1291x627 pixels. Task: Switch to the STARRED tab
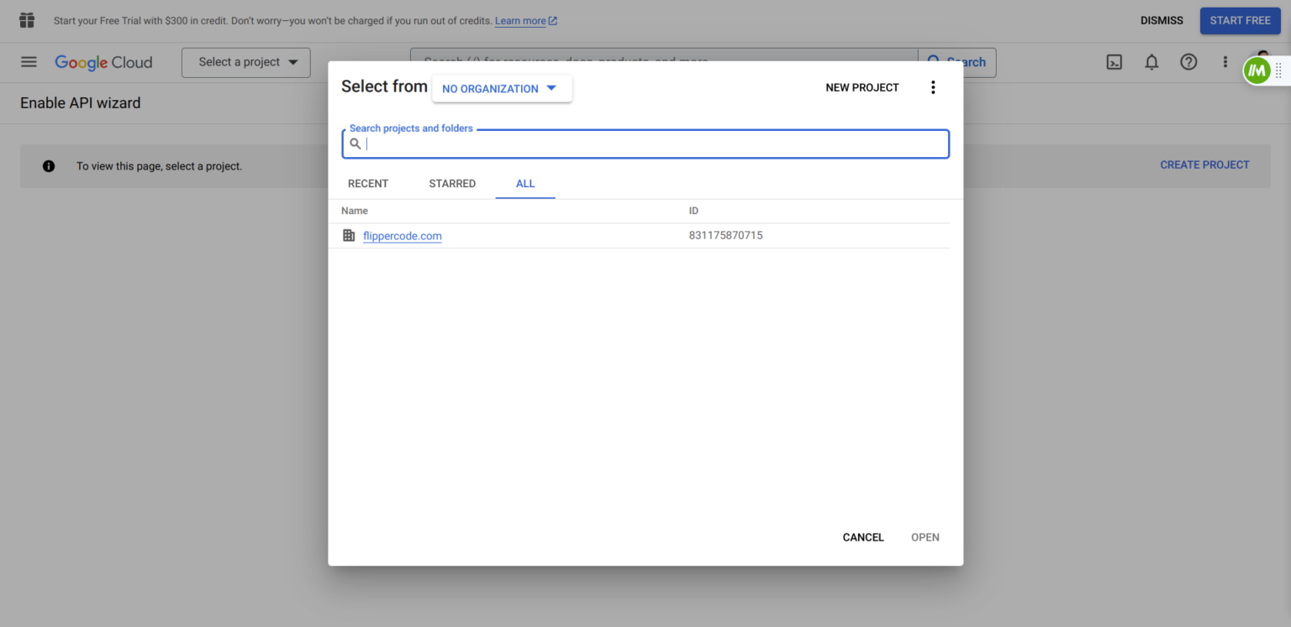click(x=452, y=183)
